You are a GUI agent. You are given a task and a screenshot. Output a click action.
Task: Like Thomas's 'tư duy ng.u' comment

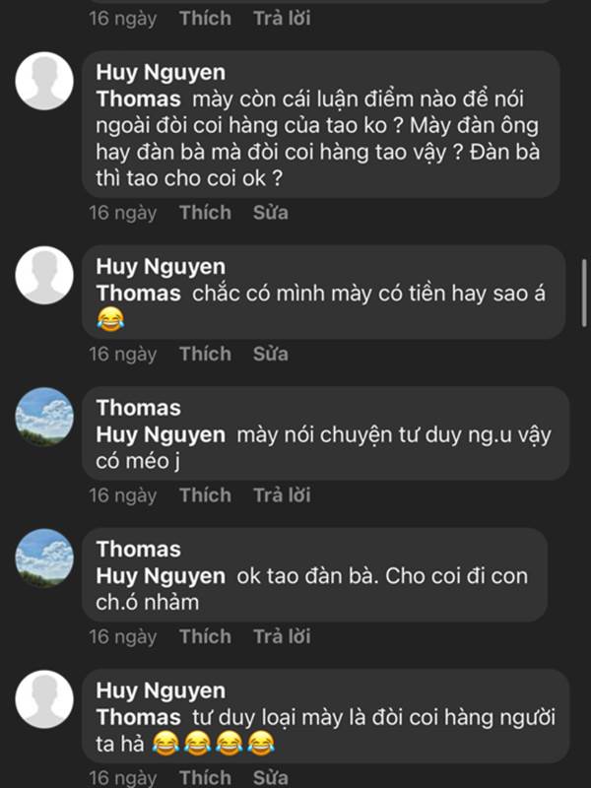205,495
